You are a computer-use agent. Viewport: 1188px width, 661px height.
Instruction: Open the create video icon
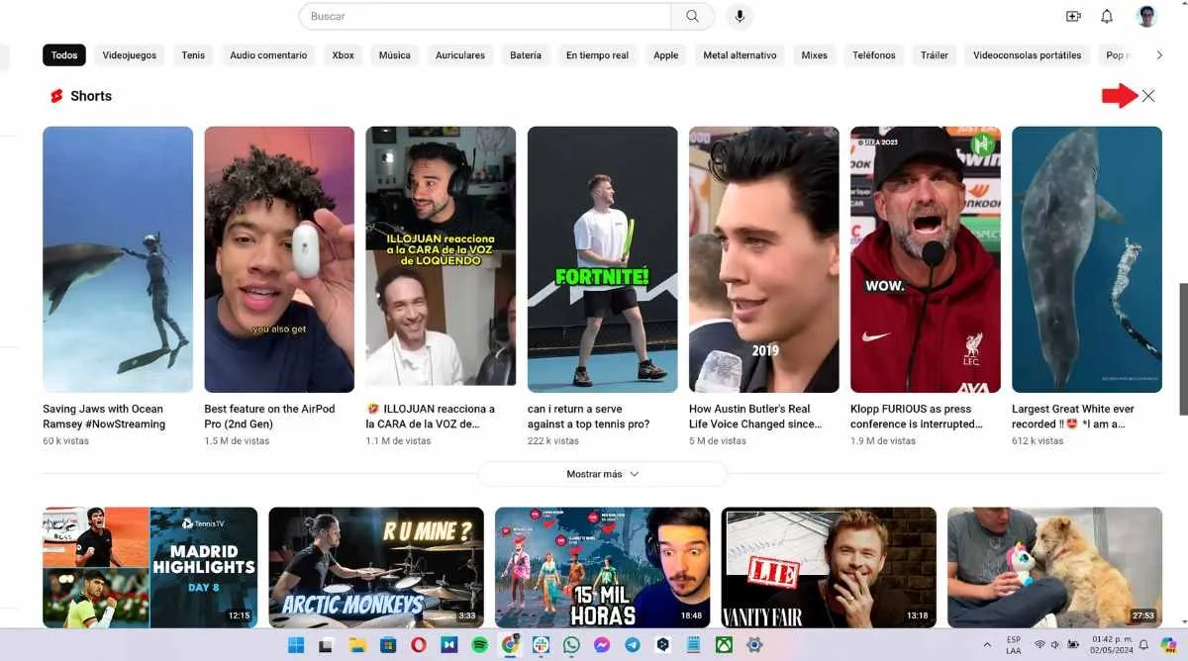(x=1073, y=16)
